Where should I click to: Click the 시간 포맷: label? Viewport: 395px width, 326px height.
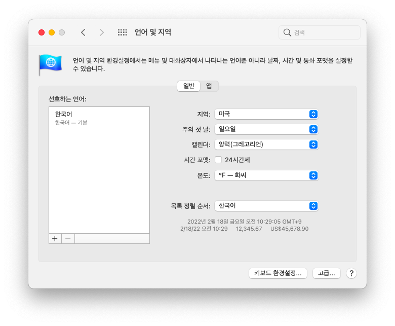197,160
